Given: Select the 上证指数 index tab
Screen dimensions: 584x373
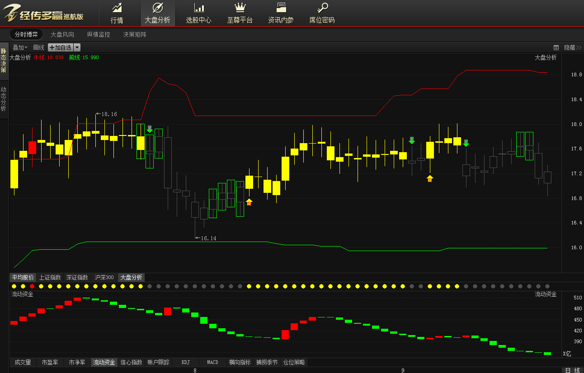Looking at the screenshot, I should 50,277.
